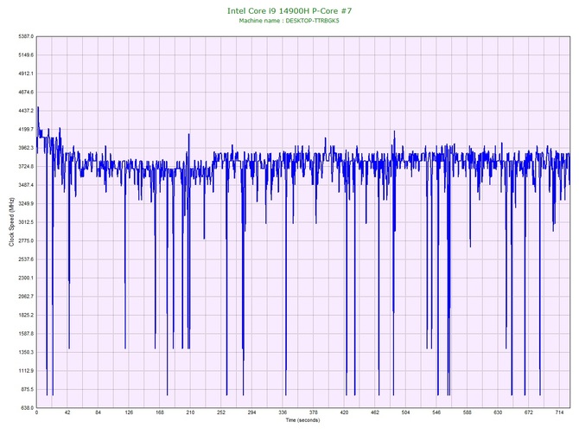Click the y-axis value '2537.6'

[x=26, y=259]
